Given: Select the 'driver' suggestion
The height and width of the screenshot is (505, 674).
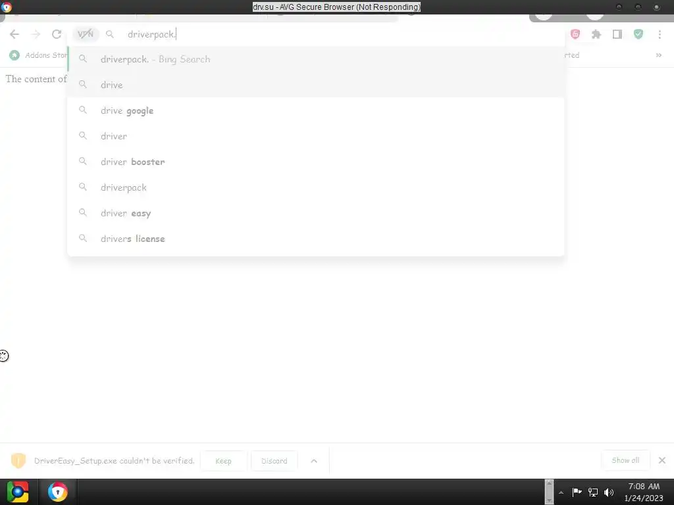Looking at the screenshot, I should pos(315,136).
